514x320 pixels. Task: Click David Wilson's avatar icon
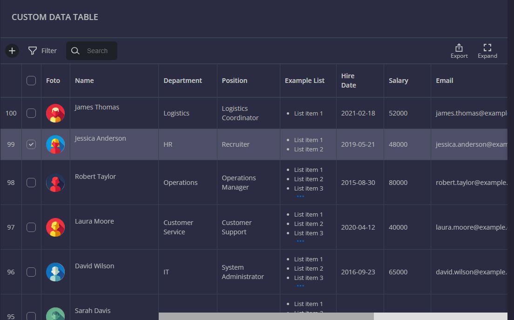[x=55, y=272]
